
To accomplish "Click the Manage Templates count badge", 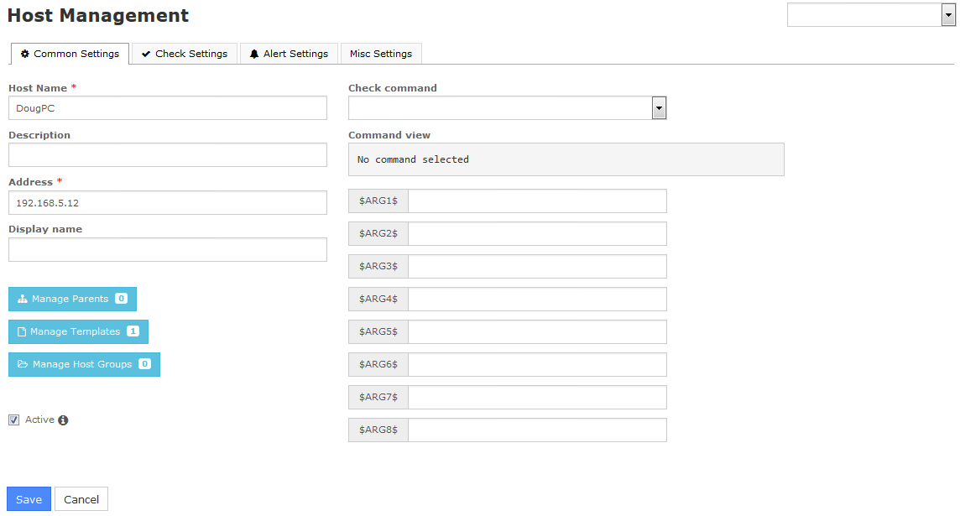I will [x=133, y=331].
